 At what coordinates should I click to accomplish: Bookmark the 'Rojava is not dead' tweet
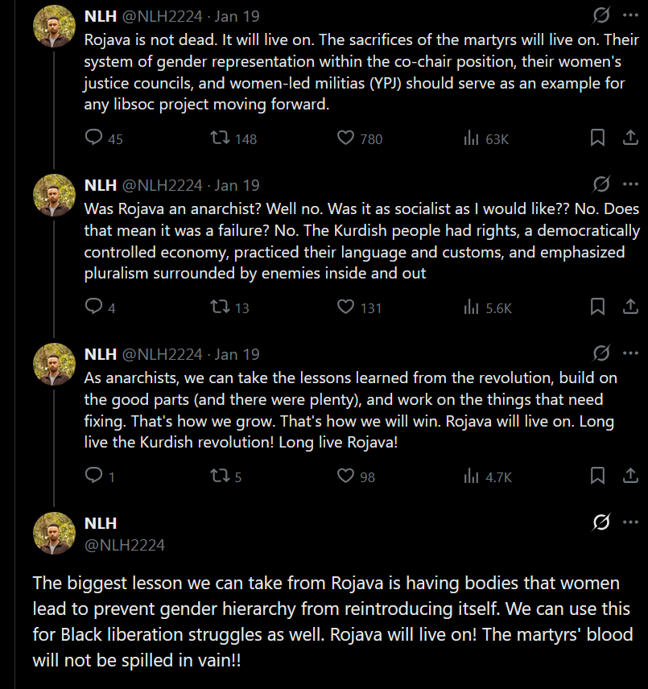[597, 138]
